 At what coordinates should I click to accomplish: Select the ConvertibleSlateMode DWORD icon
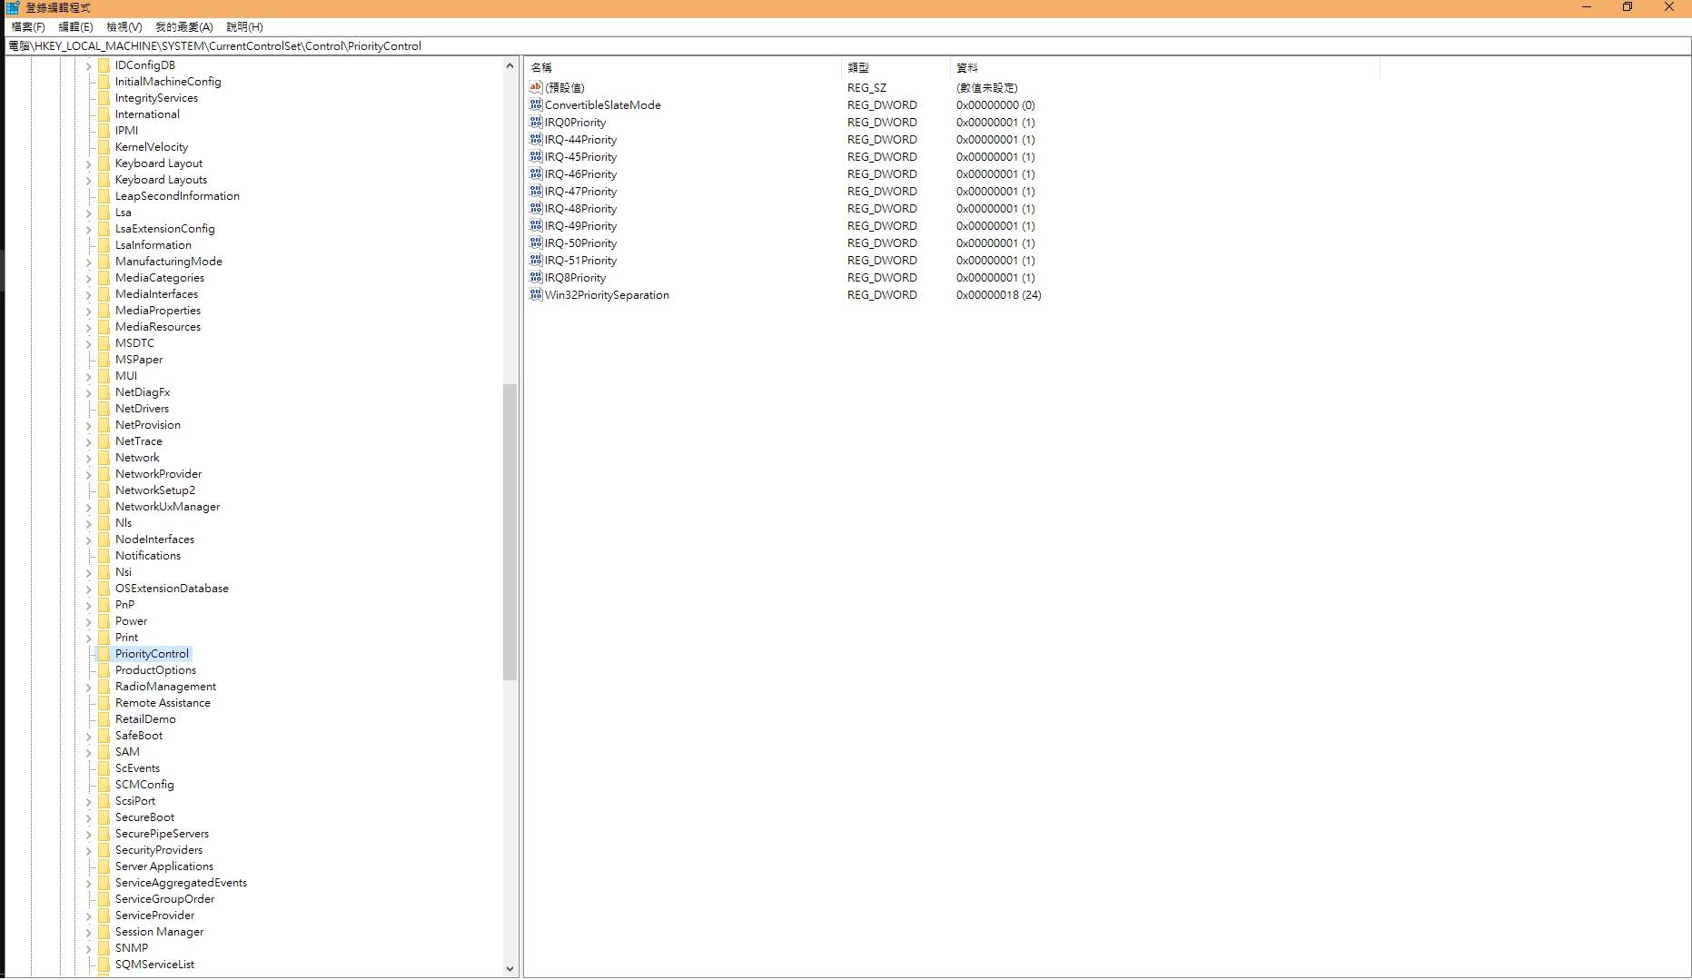coord(536,105)
